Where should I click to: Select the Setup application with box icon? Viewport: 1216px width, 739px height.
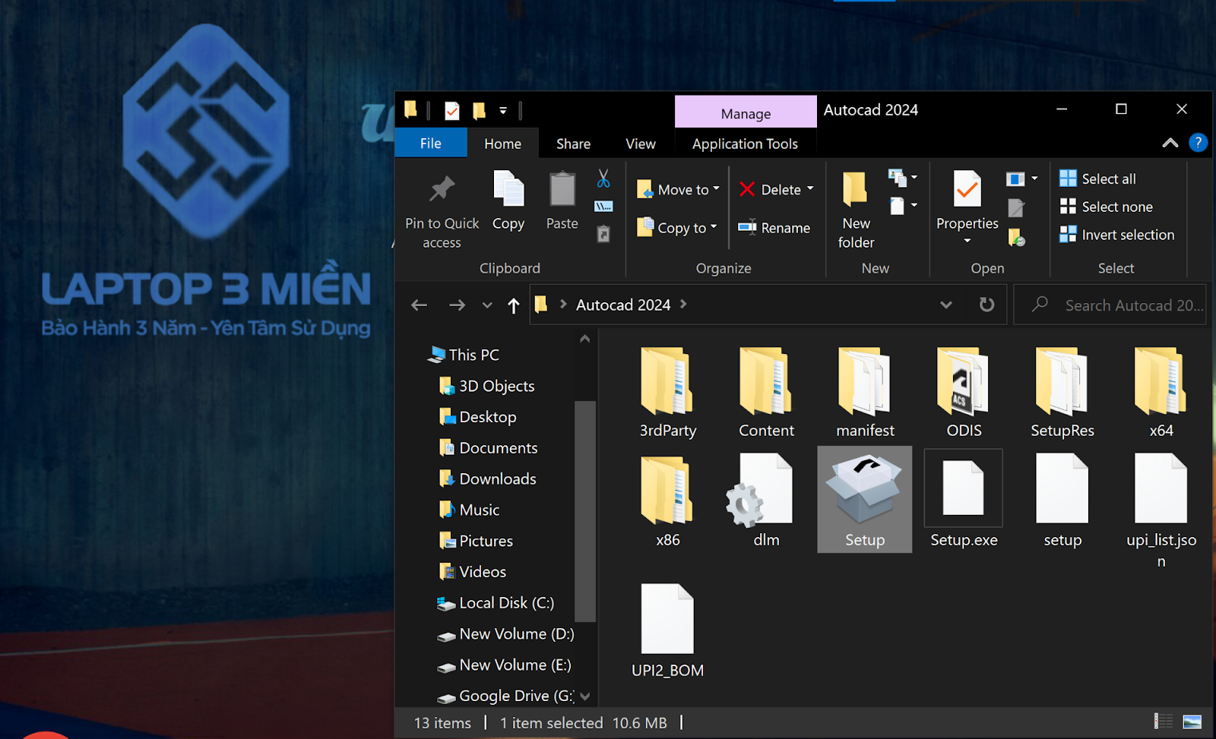pos(865,499)
